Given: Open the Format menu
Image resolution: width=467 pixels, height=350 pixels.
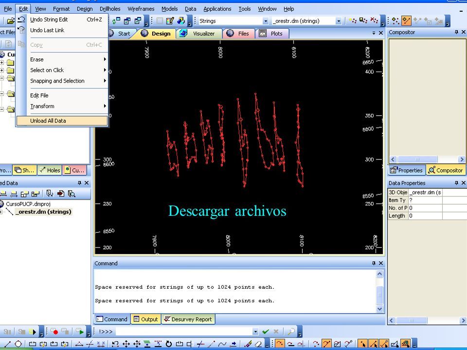Looking at the screenshot, I should click(61, 9).
